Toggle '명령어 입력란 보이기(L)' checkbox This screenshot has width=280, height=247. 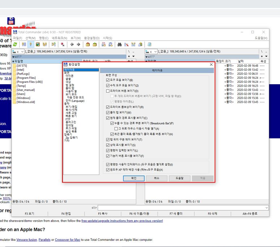(x=108, y=150)
